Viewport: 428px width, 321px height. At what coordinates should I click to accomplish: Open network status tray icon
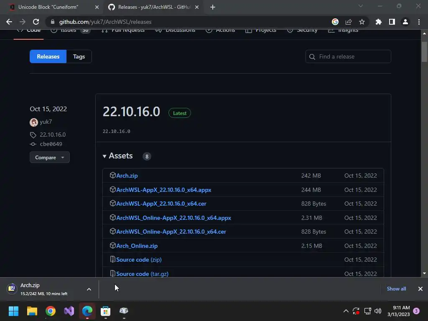pyautogui.click(x=367, y=311)
